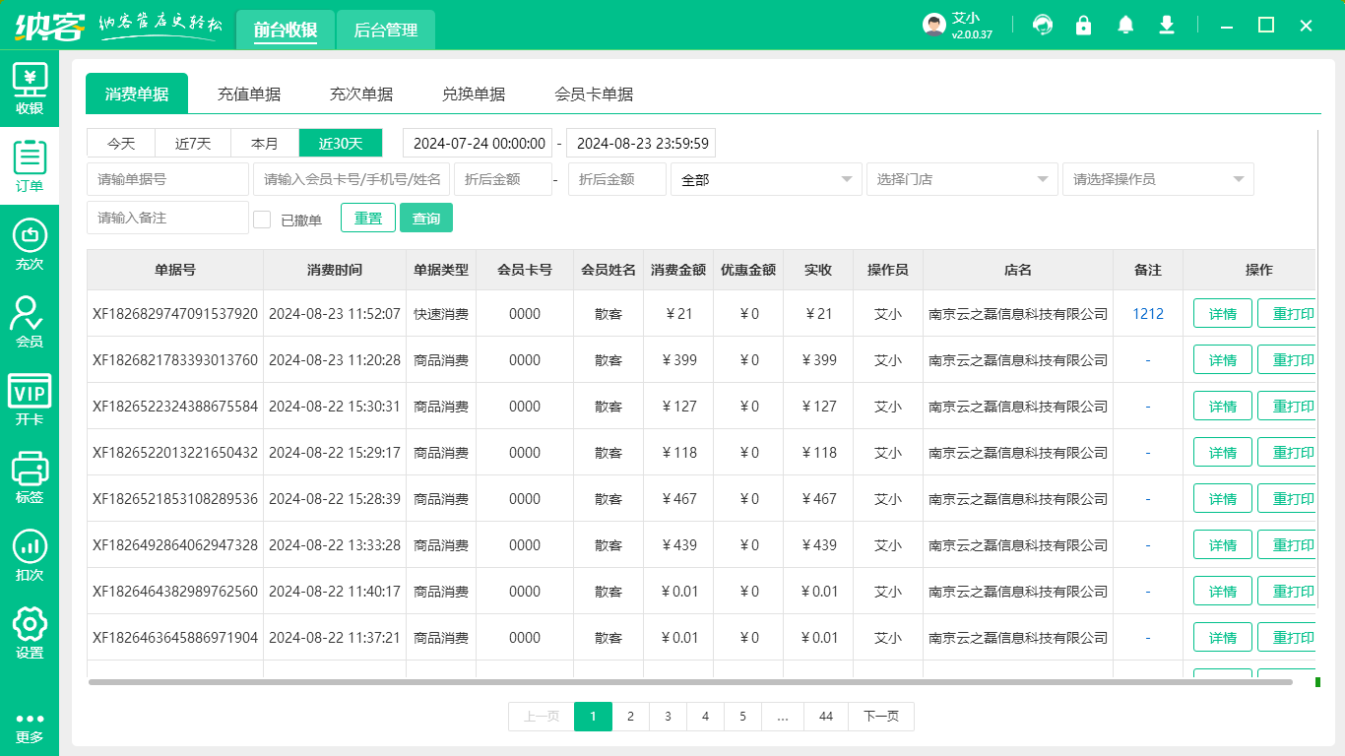1345x756 pixels.
Task: Open 详情 for order XF1826829747091537920
Action: [1223, 313]
